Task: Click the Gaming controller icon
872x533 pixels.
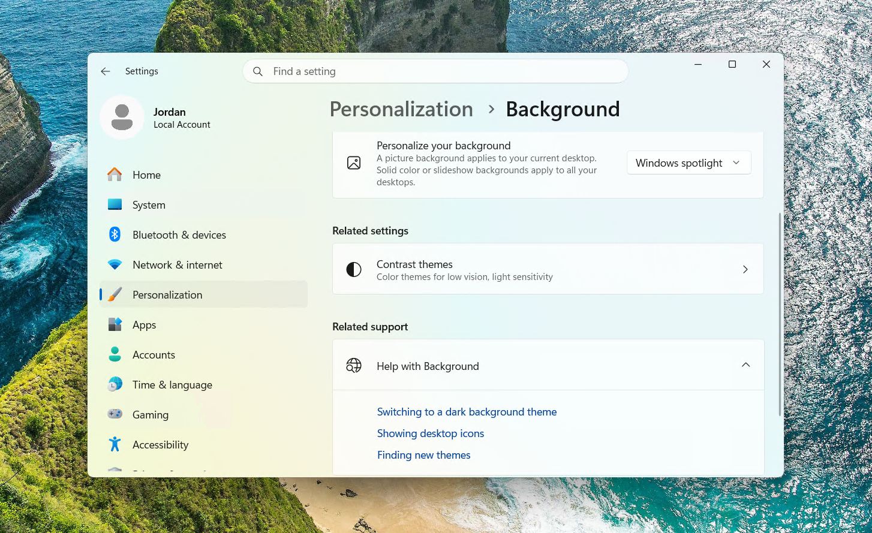Action: click(x=115, y=414)
